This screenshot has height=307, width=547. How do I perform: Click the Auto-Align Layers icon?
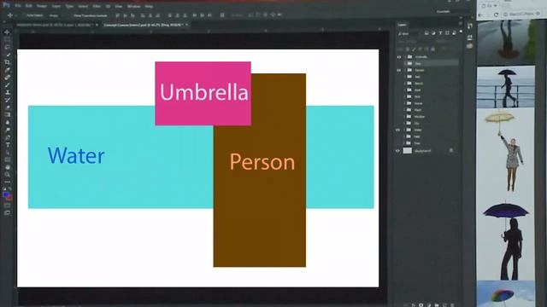coord(222,15)
